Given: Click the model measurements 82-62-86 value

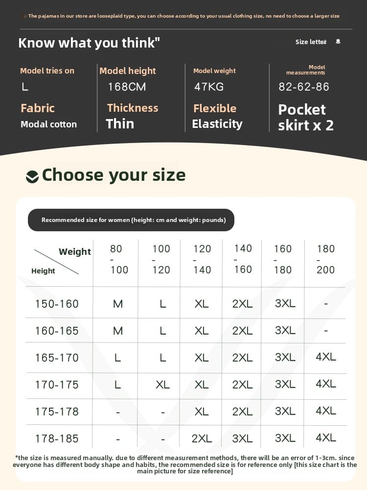Looking at the screenshot, I should (304, 87).
